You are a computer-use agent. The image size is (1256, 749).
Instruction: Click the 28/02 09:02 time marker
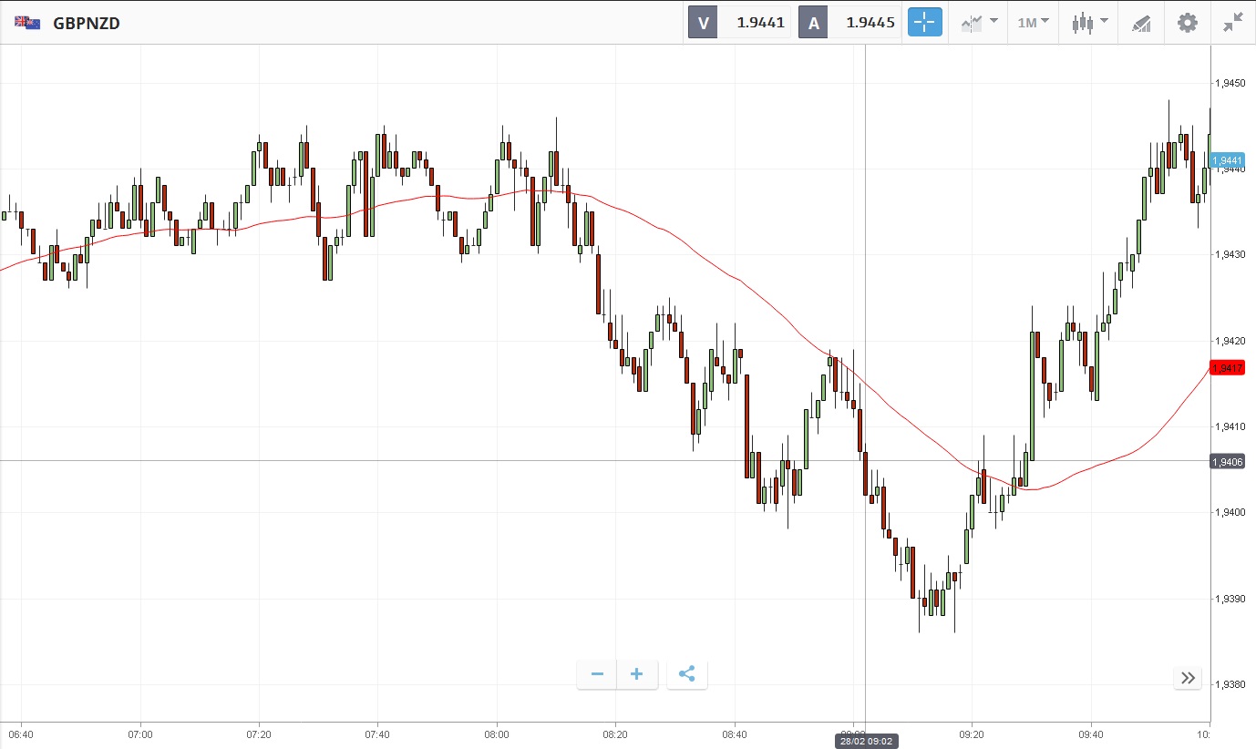865,742
